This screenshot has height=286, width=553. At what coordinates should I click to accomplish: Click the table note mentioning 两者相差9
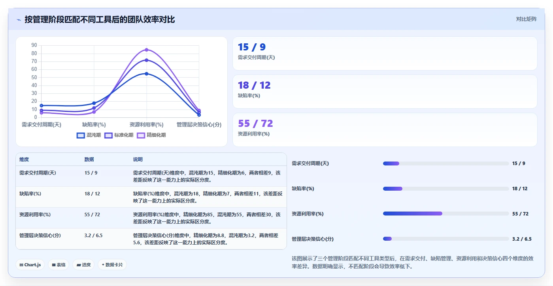click(x=207, y=176)
